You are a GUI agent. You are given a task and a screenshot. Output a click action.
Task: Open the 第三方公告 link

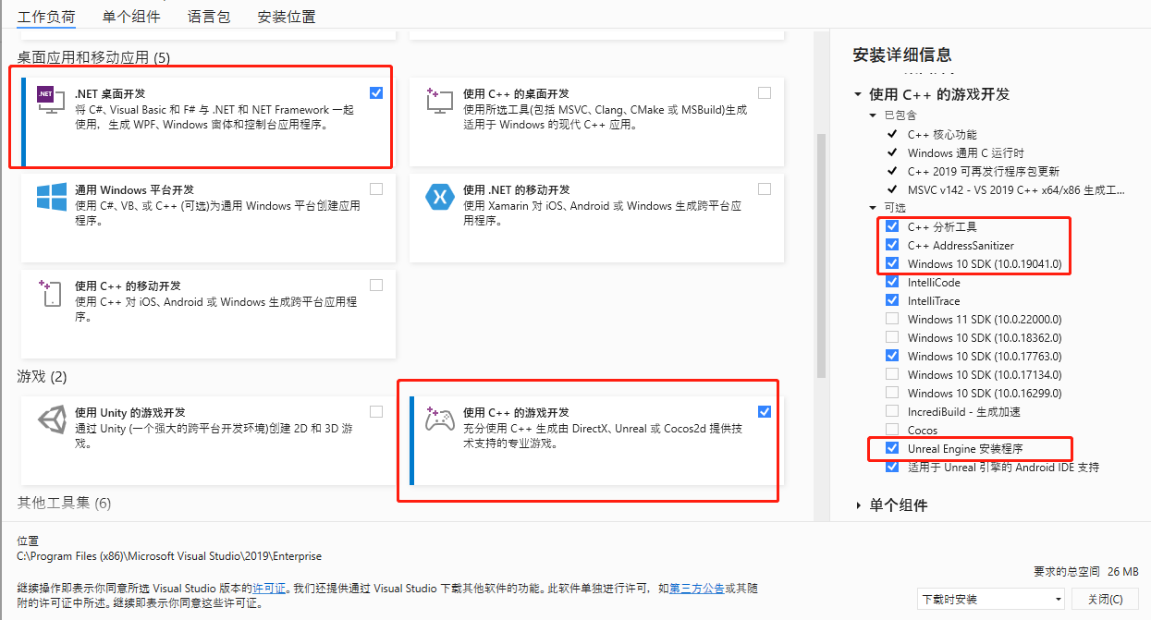tap(695, 589)
